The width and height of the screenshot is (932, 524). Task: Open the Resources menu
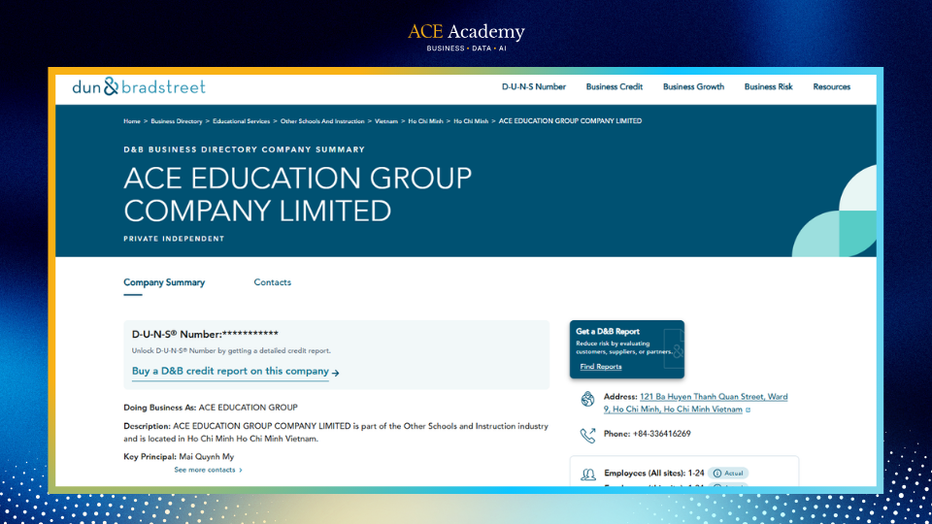point(832,86)
